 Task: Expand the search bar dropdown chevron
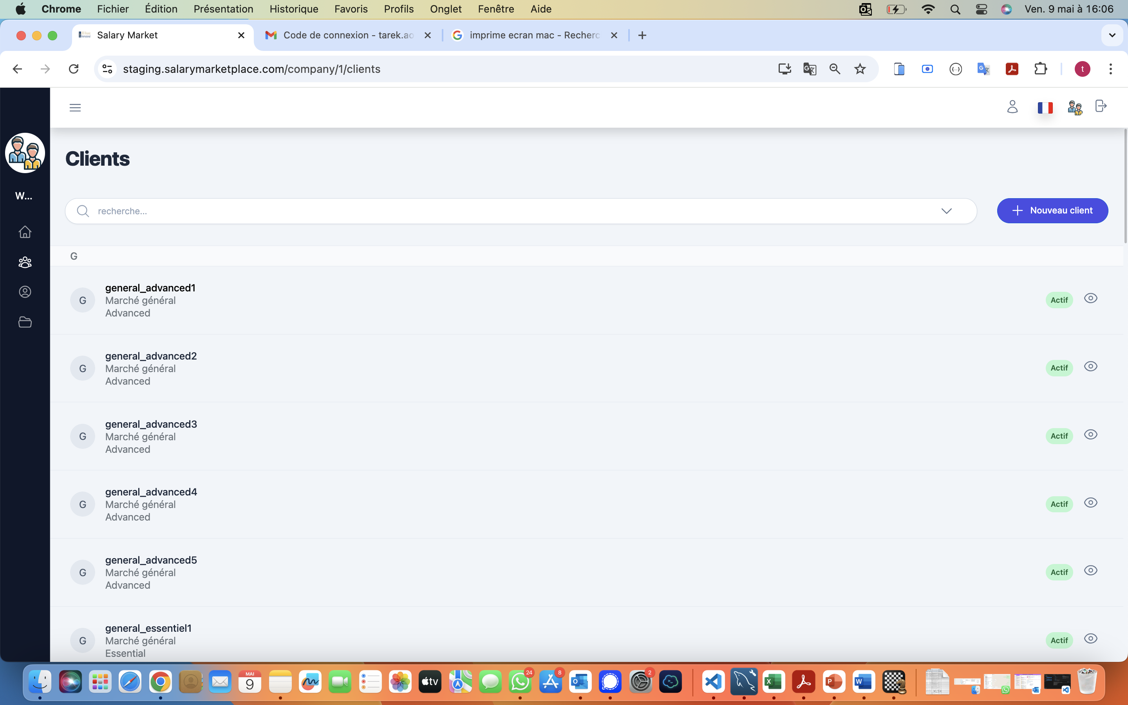point(946,211)
